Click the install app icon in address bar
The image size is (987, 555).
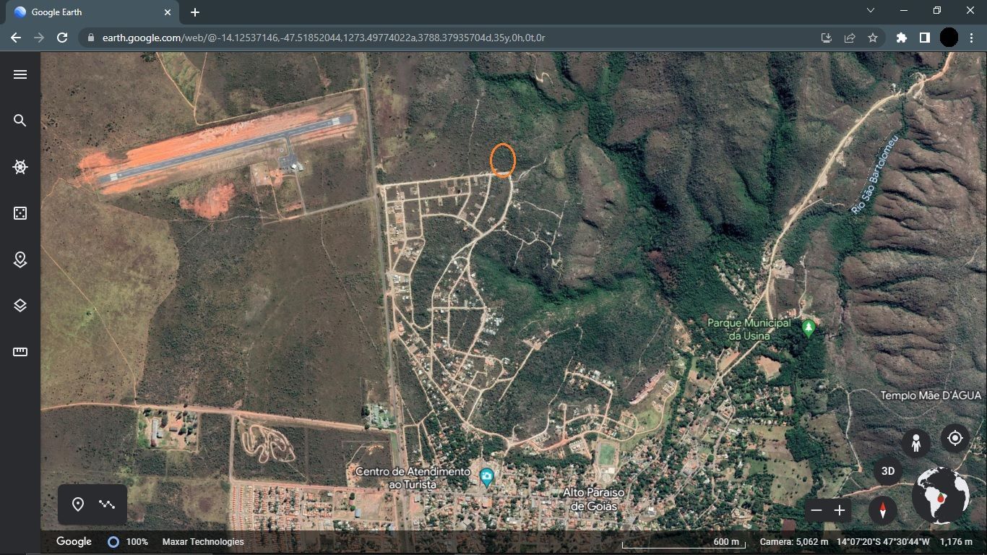pyautogui.click(x=827, y=38)
